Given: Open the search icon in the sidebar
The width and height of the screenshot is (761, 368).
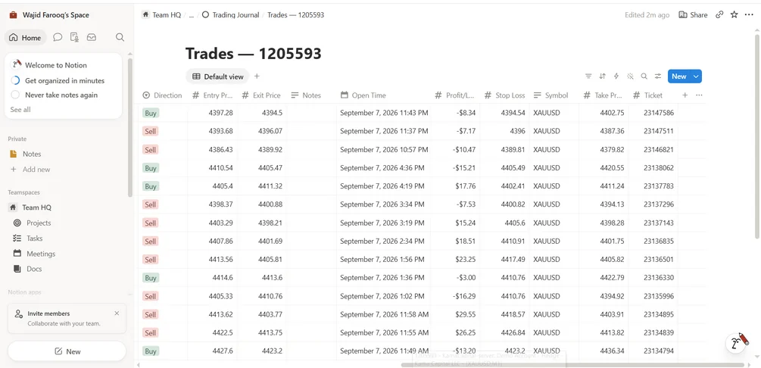Looking at the screenshot, I should click(x=120, y=37).
